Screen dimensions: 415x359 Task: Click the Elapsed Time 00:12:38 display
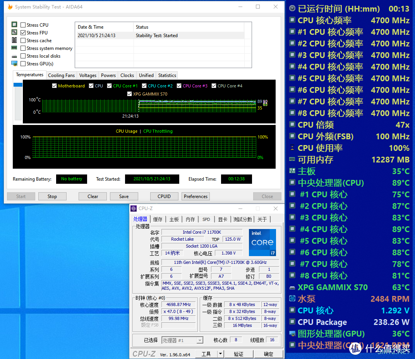[x=237, y=179]
